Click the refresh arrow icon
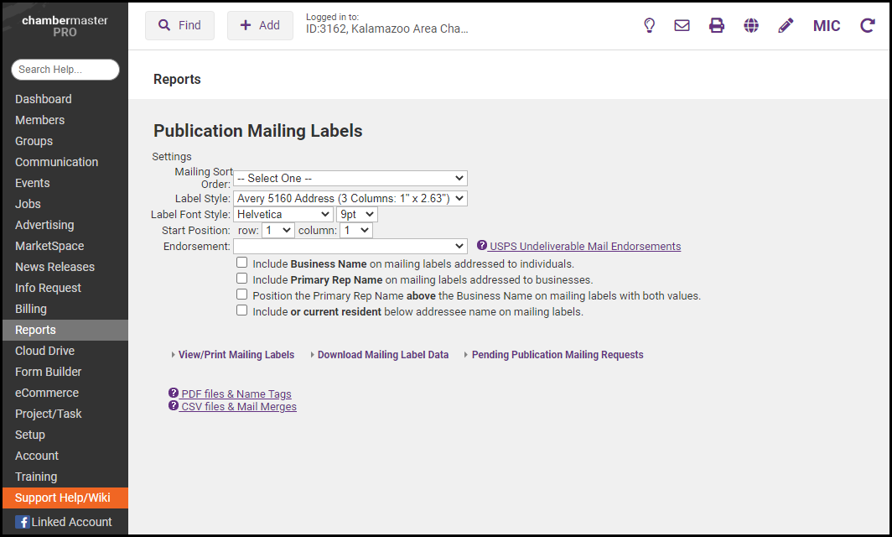892x537 pixels. click(868, 25)
